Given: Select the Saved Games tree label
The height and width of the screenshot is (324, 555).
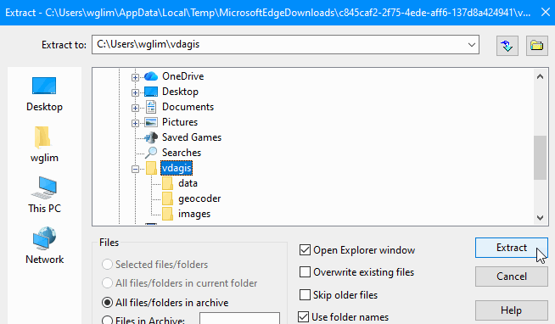Looking at the screenshot, I should click(x=192, y=137).
